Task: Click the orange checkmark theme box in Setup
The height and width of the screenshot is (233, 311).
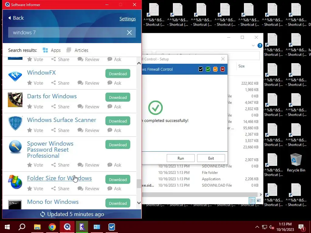Action: (215, 69)
